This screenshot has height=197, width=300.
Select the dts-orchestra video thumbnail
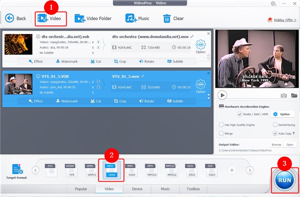[18, 44]
